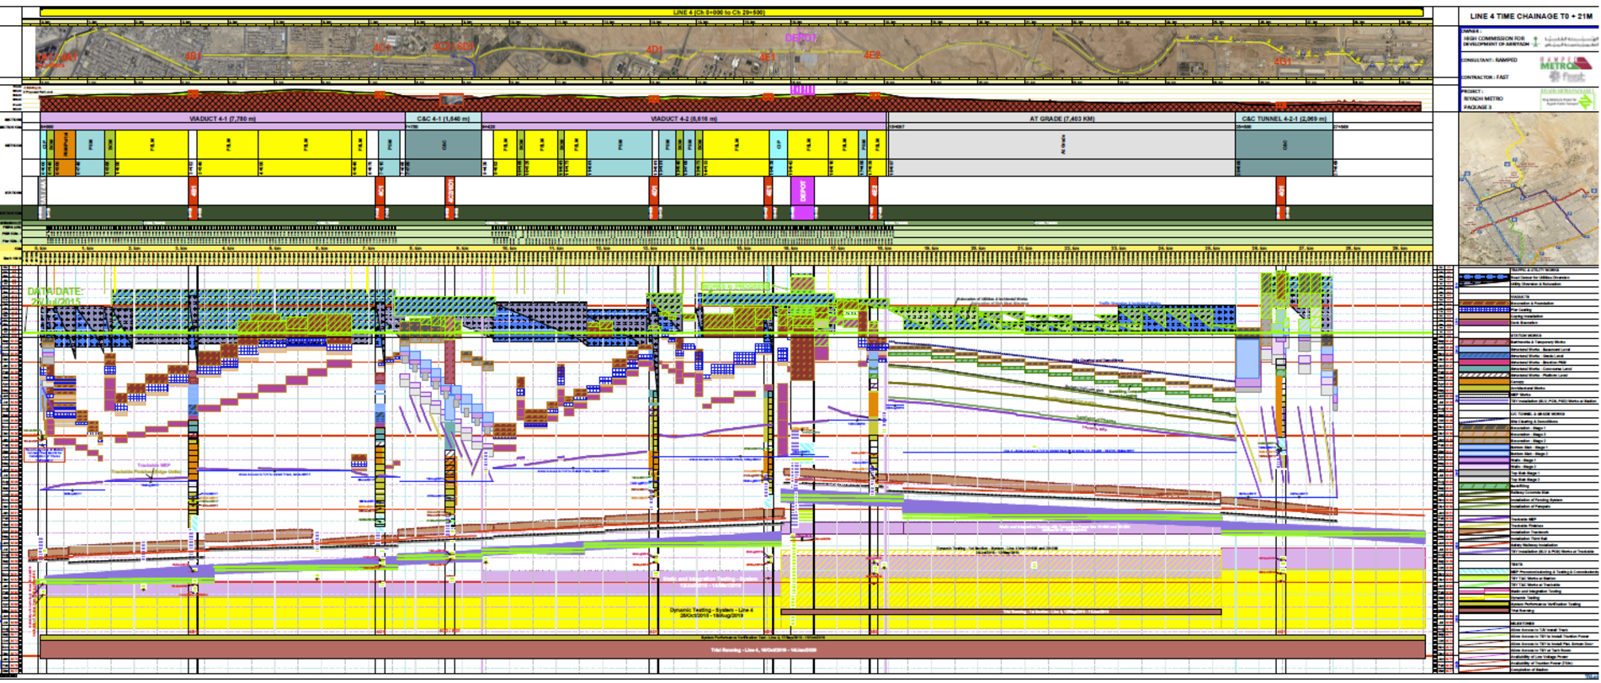Click the TESTS legend heading
Image resolution: width=1601 pixels, height=683 pixels.
point(1517,564)
